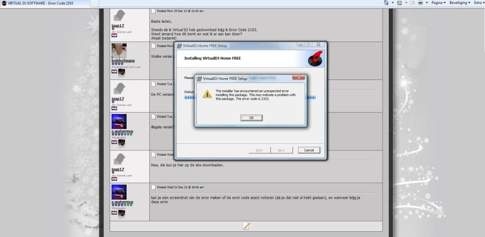485x237 pixels.
Task: Open jaap17 profile on the Mon 19 Dec post
Action: 118,26
